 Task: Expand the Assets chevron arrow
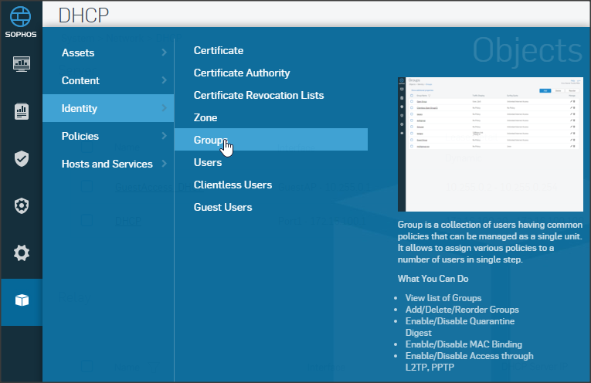(x=164, y=53)
